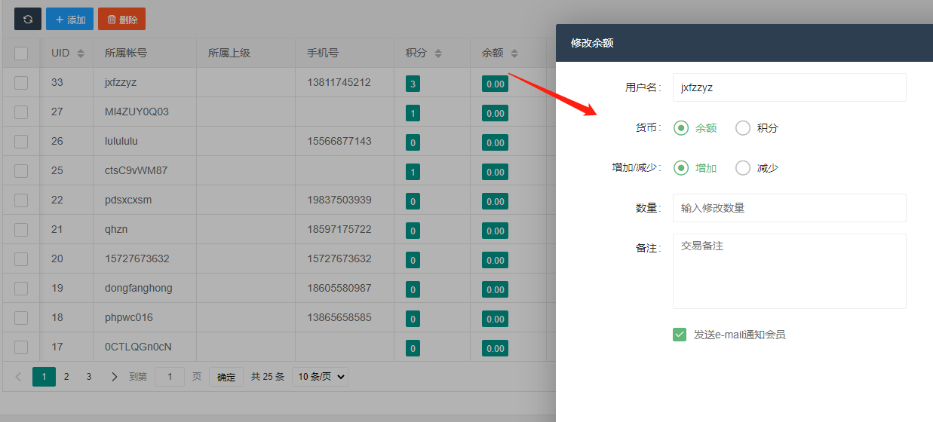Check the row checkbox for dongfanghong
Viewport: 933px width, 422px height.
[x=21, y=288]
